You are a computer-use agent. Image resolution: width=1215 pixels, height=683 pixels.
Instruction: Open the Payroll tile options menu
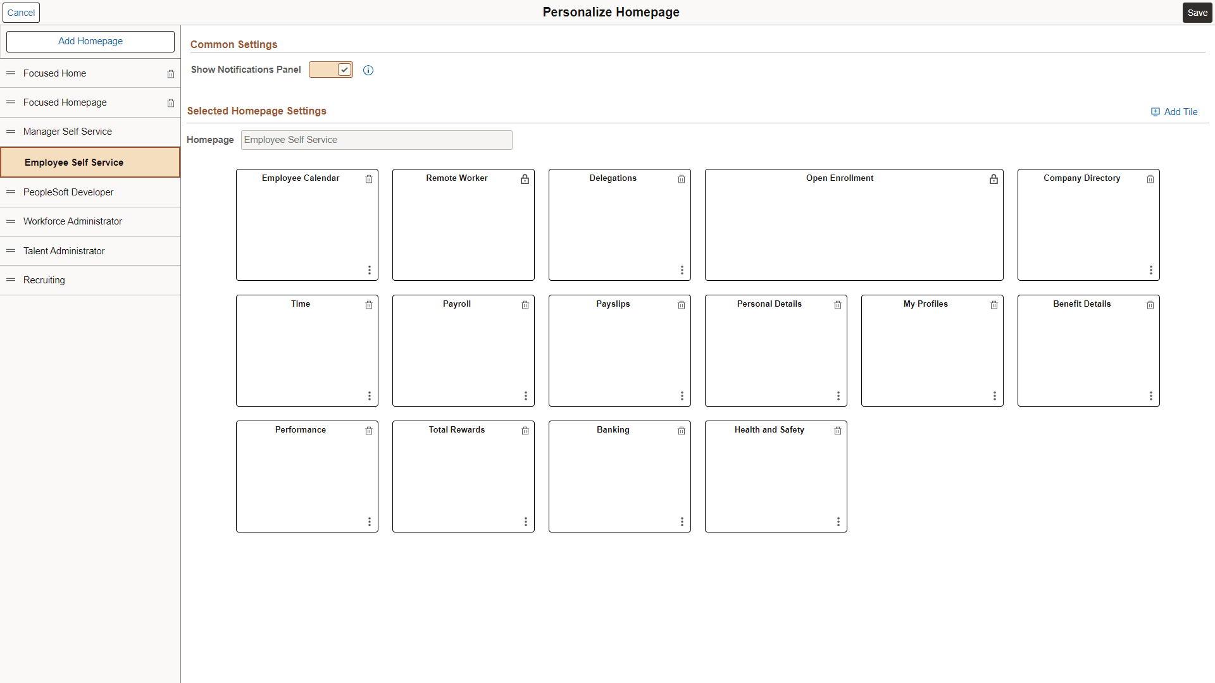pos(526,396)
